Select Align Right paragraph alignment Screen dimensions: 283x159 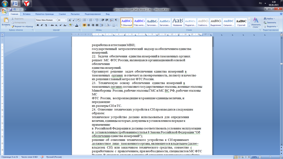[93, 25]
